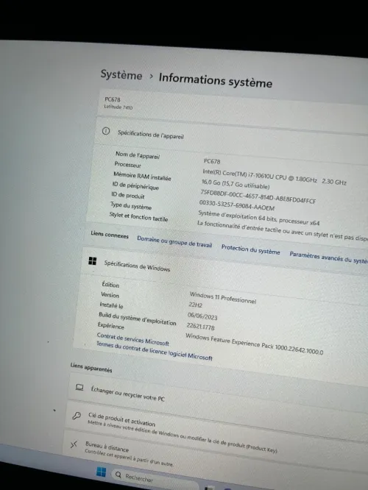Click the key icon for product activation
Viewport: 368px width, 490px height.
(77, 416)
